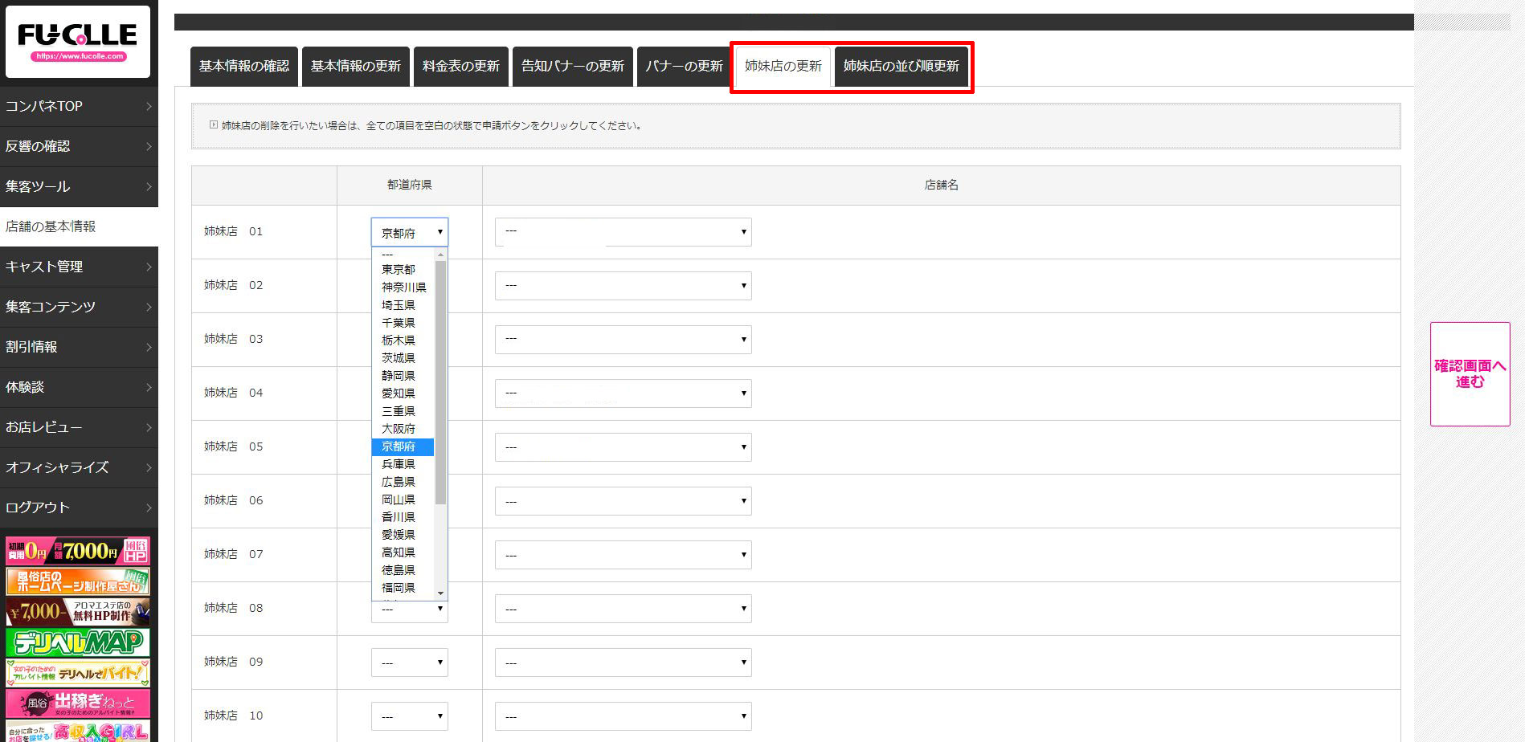Open the 出稼ぎねっと banner
1525x742 pixels.
[x=78, y=703]
